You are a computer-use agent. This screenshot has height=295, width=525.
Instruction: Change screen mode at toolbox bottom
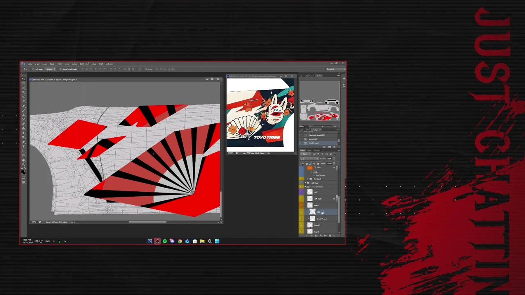point(23,182)
